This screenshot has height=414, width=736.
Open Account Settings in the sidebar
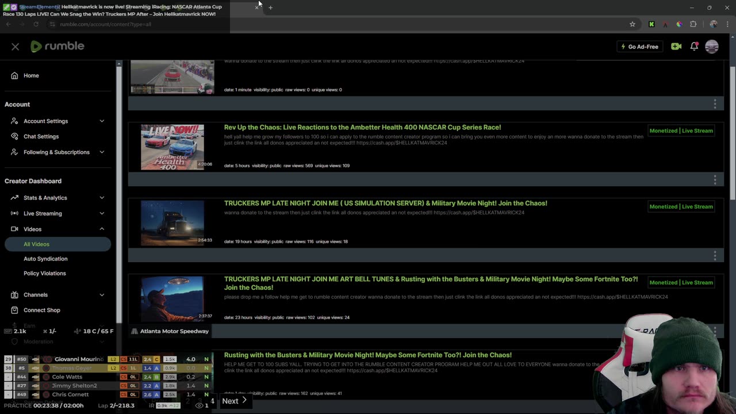(45, 121)
